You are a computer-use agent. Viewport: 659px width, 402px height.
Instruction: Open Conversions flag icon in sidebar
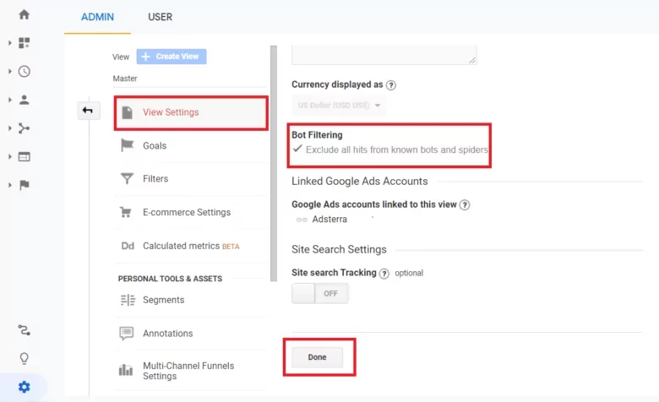point(24,185)
